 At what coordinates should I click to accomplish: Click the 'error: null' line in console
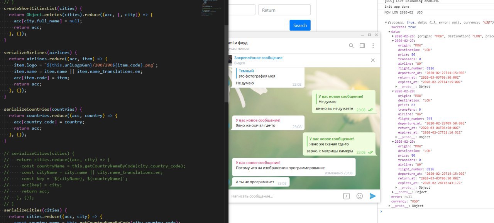[x=401, y=196]
